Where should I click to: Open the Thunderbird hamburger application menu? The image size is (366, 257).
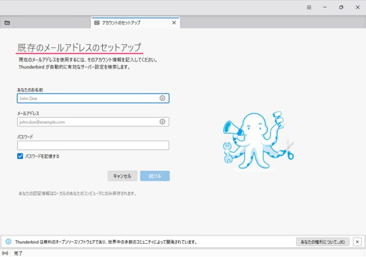pyautogui.click(x=309, y=8)
